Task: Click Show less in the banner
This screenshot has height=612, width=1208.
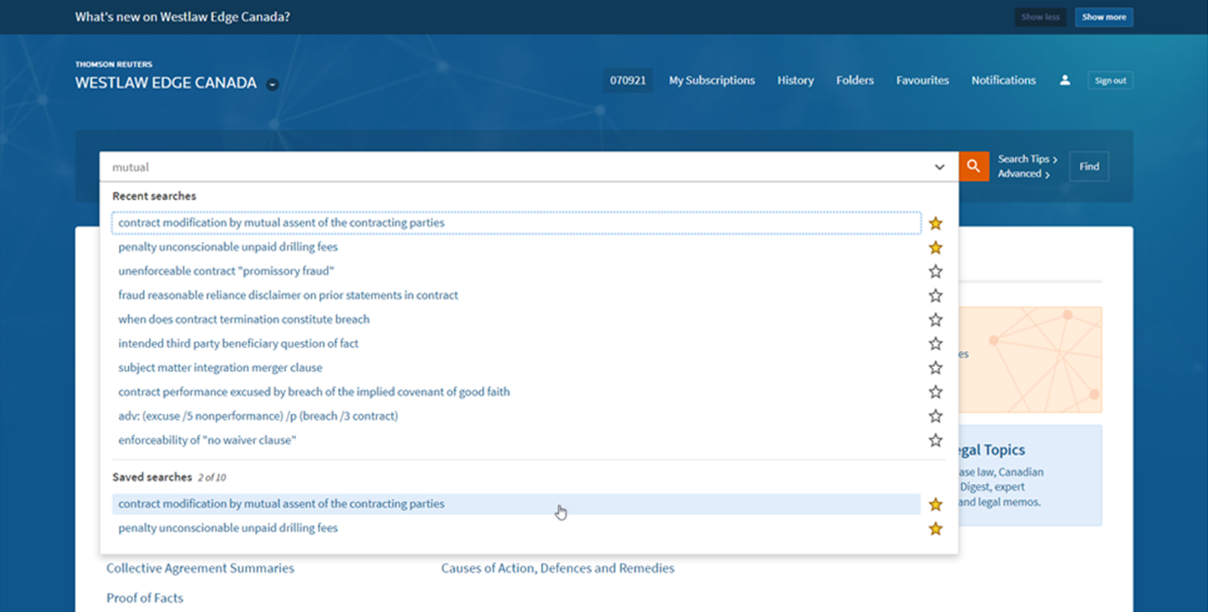Action: [x=1041, y=17]
